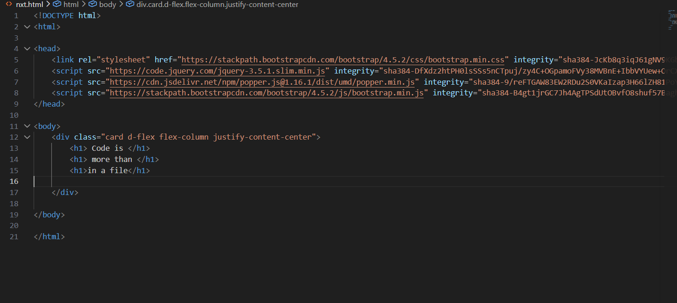Click the symbol icon before the div.card breadcrumb
Image resolution: width=677 pixels, height=303 pixels.
[x=130, y=4]
